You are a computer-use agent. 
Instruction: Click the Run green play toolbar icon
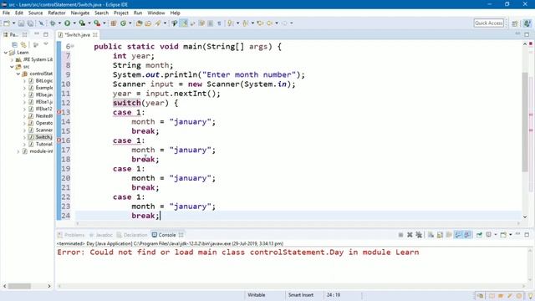point(67,23)
